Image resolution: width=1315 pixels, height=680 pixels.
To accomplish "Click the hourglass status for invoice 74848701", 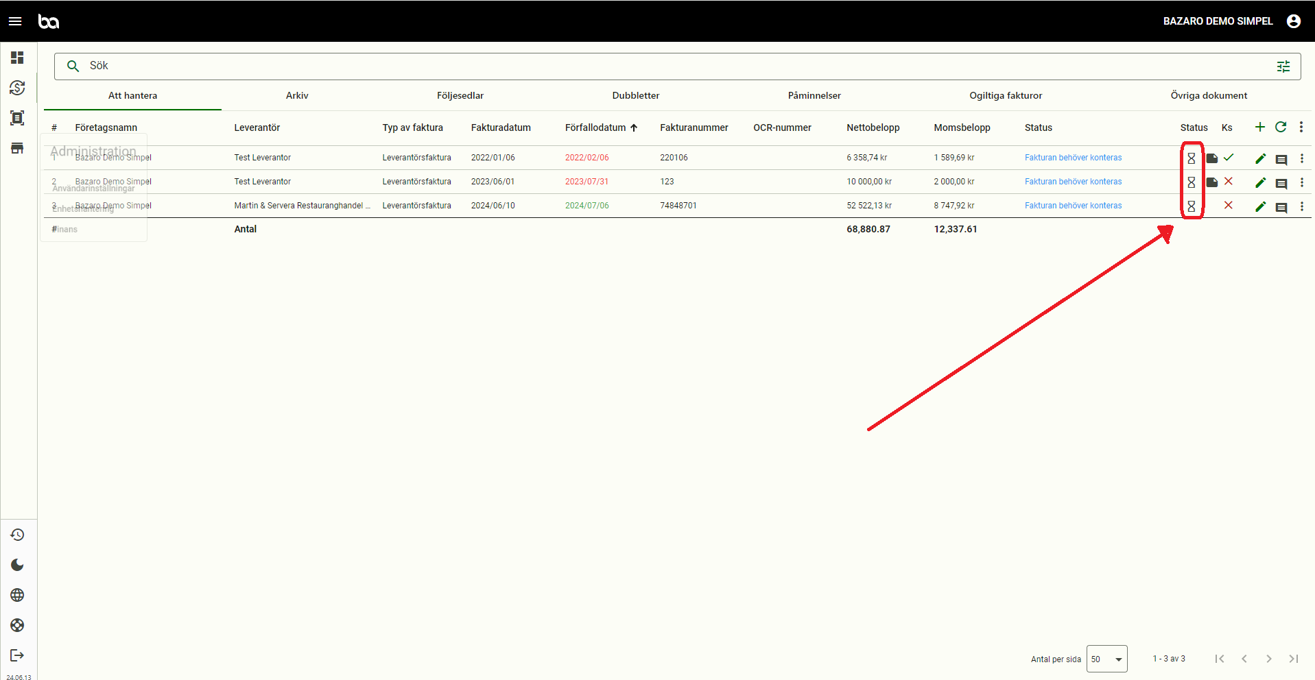I will tap(1192, 206).
